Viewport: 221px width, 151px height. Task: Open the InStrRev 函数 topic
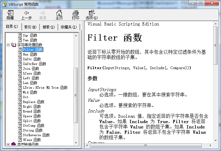click(x=34, y=64)
